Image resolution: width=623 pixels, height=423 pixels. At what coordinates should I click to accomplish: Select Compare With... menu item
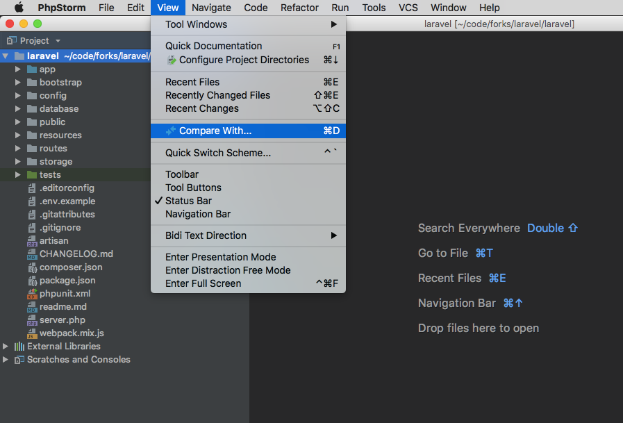point(248,131)
